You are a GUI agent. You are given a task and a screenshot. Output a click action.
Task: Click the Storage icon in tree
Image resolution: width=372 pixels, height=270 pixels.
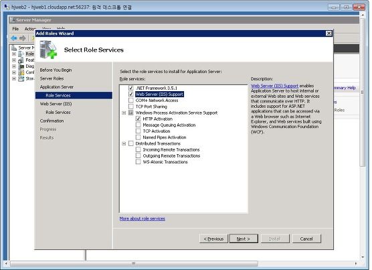click(21, 78)
